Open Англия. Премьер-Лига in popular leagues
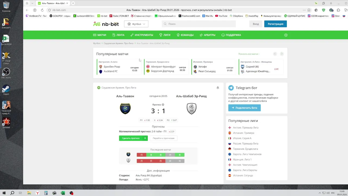Screen dimensions: 348x196 tap(246, 128)
